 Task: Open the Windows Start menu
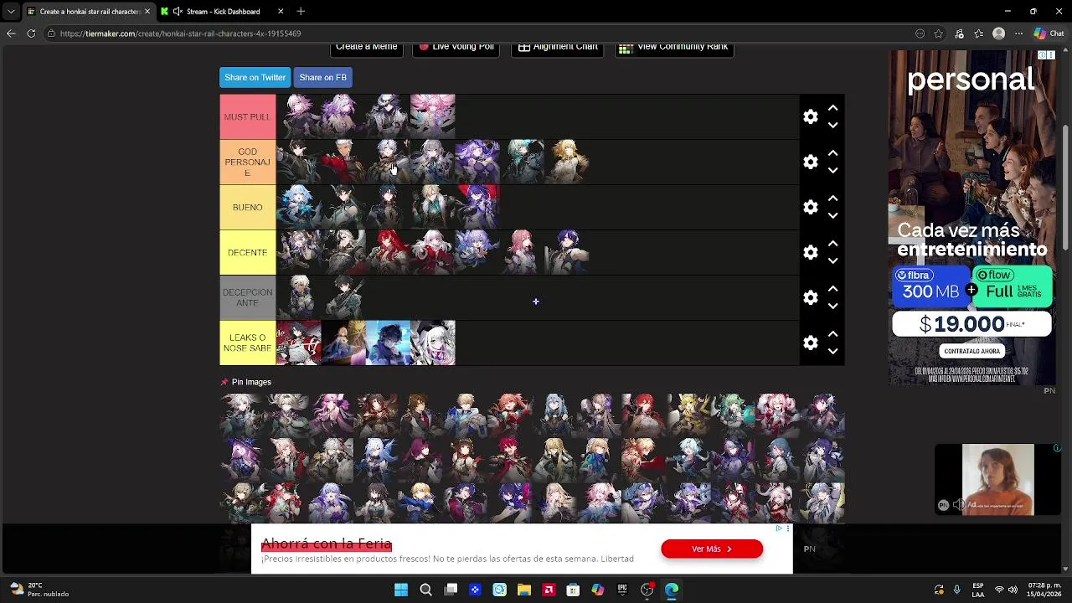pyautogui.click(x=401, y=590)
